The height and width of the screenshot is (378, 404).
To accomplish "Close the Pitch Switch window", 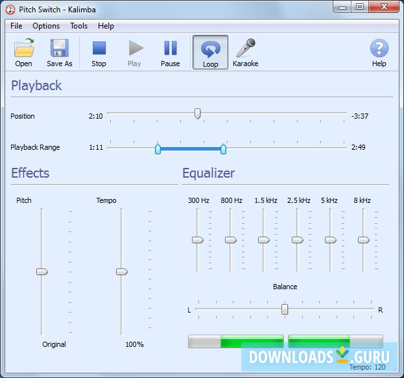I will [x=384, y=7].
